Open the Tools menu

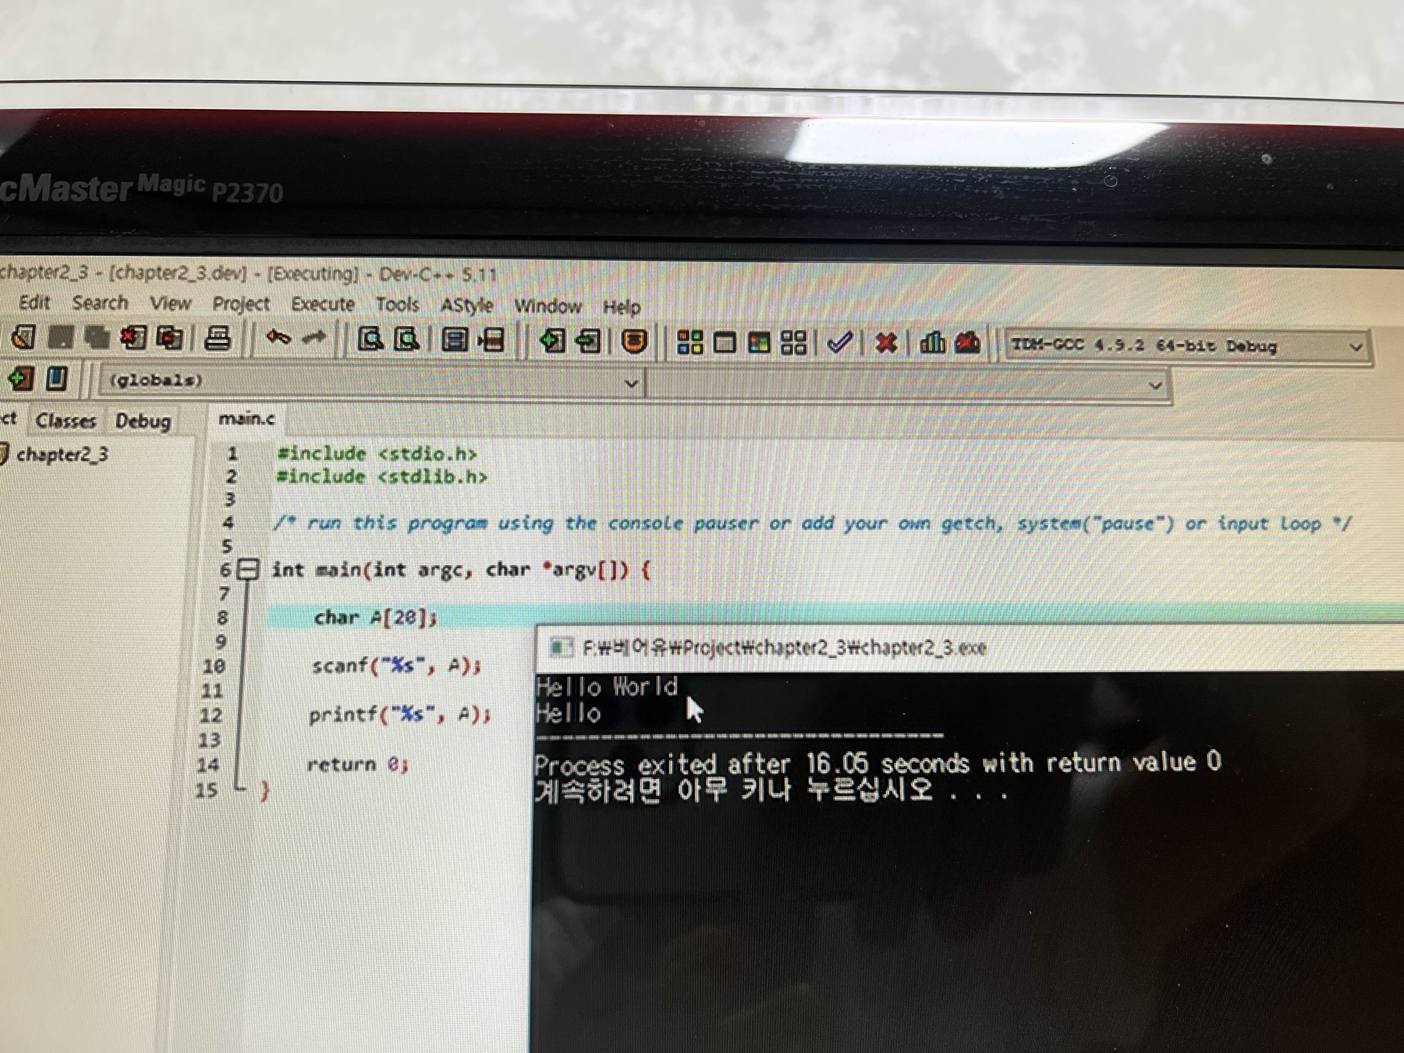pyautogui.click(x=397, y=305)
